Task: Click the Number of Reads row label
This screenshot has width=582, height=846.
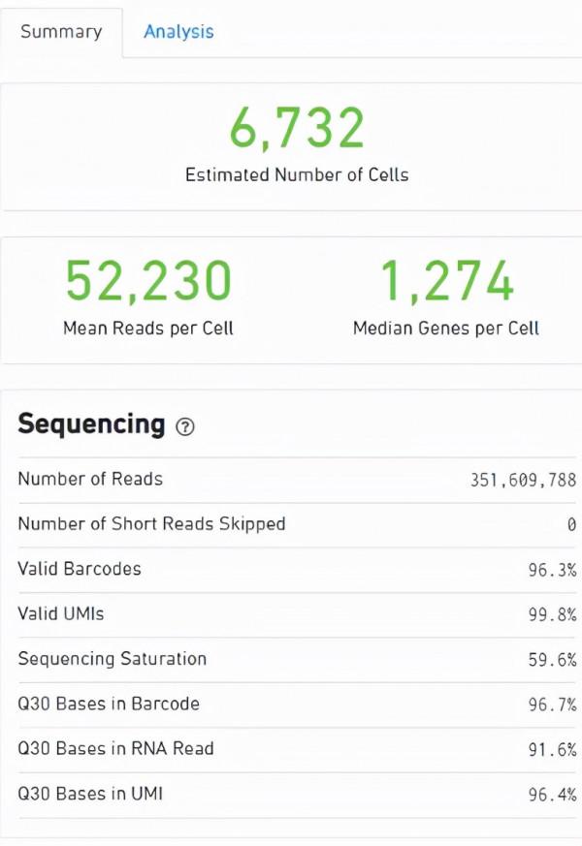Action: point(90,479)
